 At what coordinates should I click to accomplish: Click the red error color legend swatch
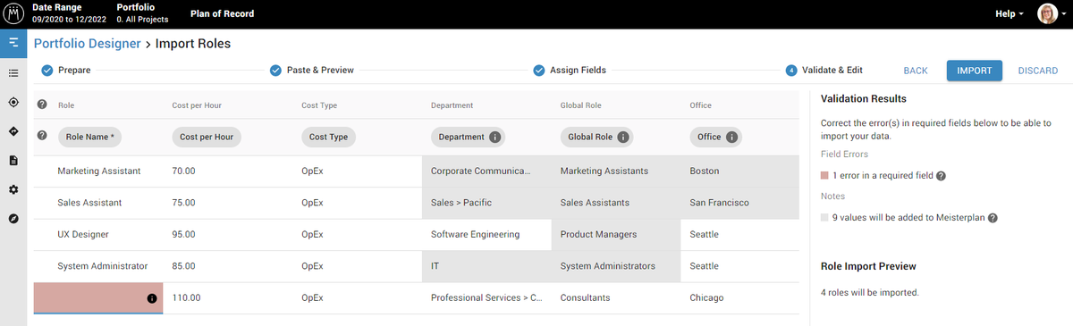tap(825, 176)
